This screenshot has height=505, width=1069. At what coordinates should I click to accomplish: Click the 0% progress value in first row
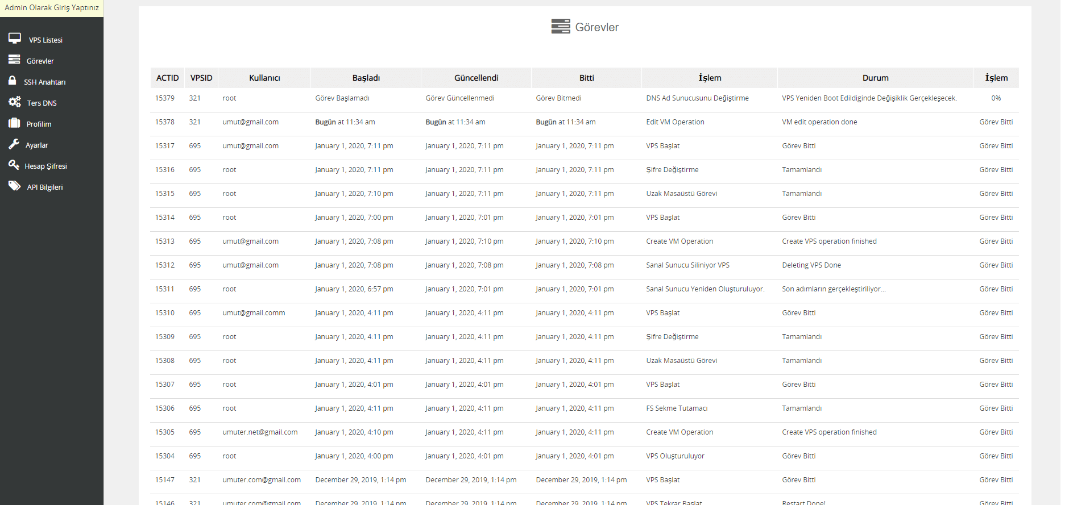996,98
